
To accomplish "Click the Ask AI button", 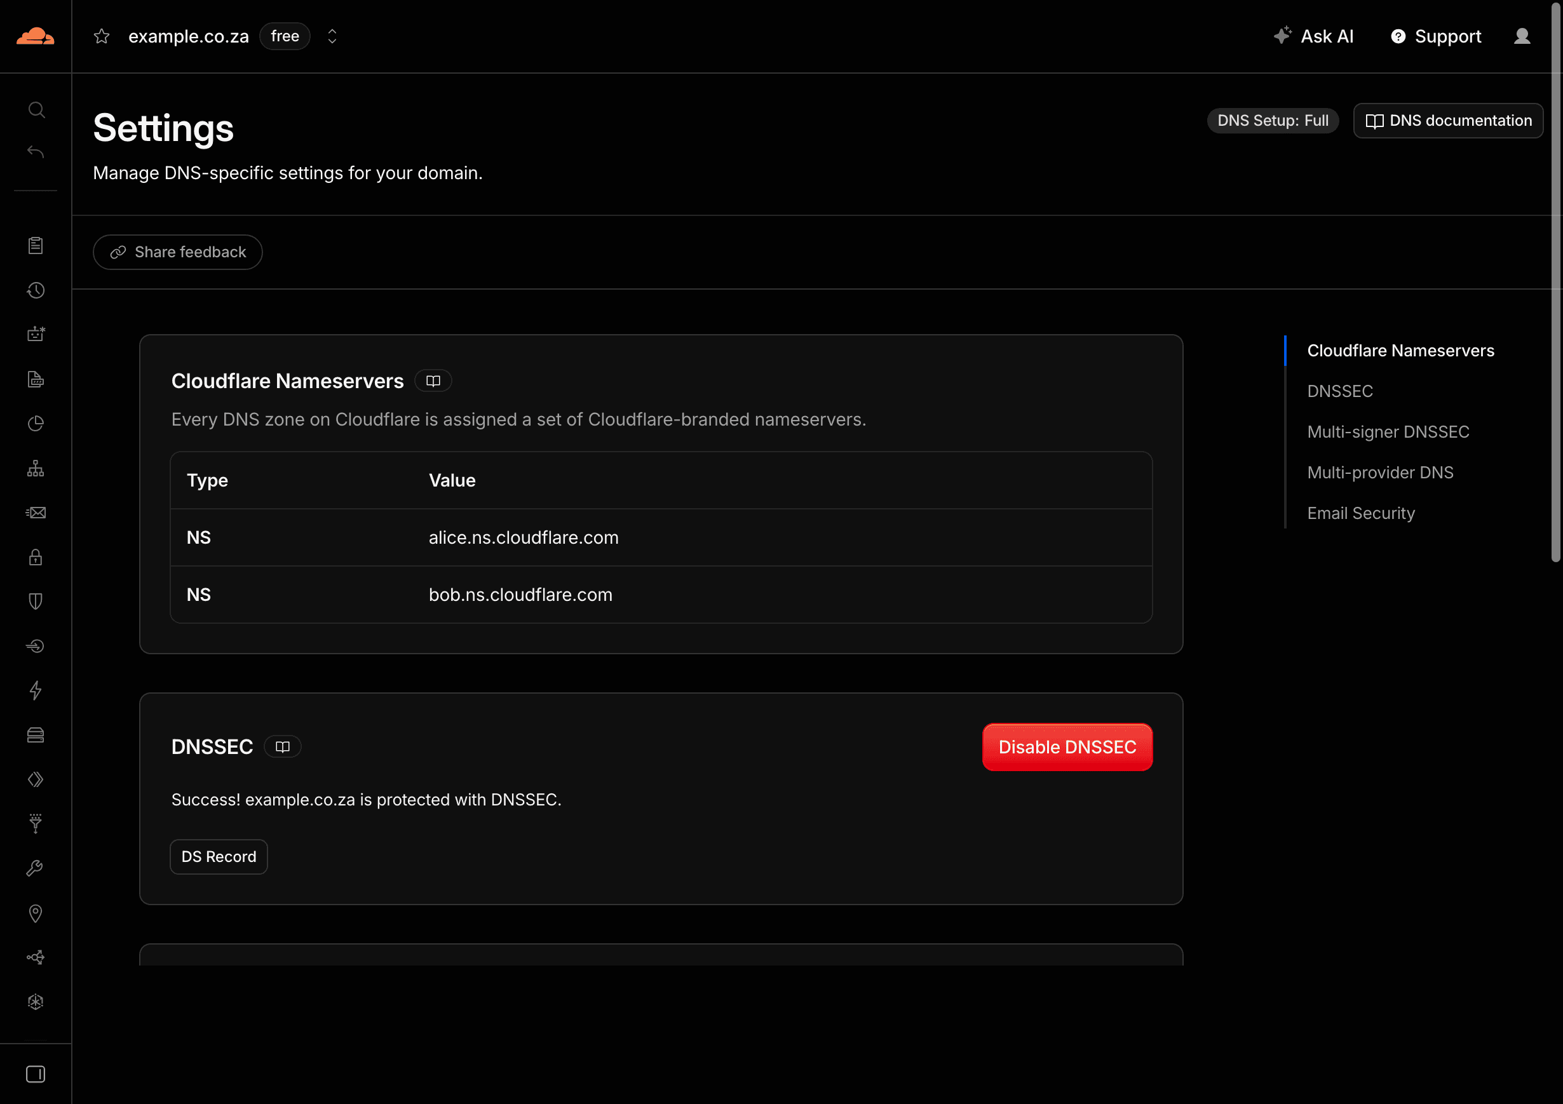I will [x=1313, y=36].
